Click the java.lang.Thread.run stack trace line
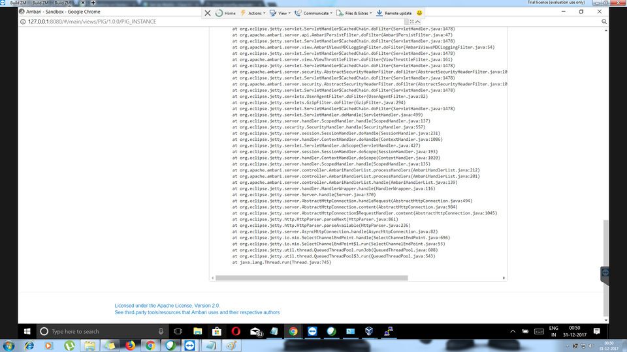The height and width of the screenshot is (352, 627). (x=281, y=262)
